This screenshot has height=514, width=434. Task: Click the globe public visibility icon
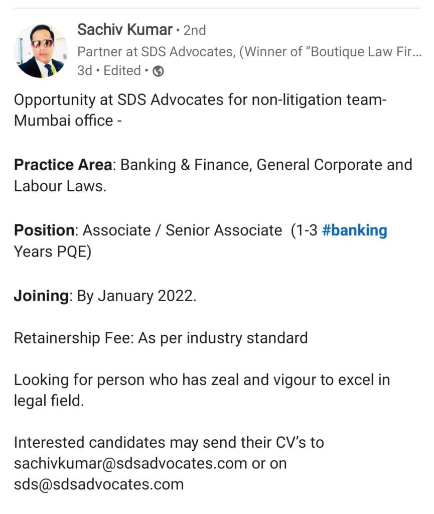(158, 71)
